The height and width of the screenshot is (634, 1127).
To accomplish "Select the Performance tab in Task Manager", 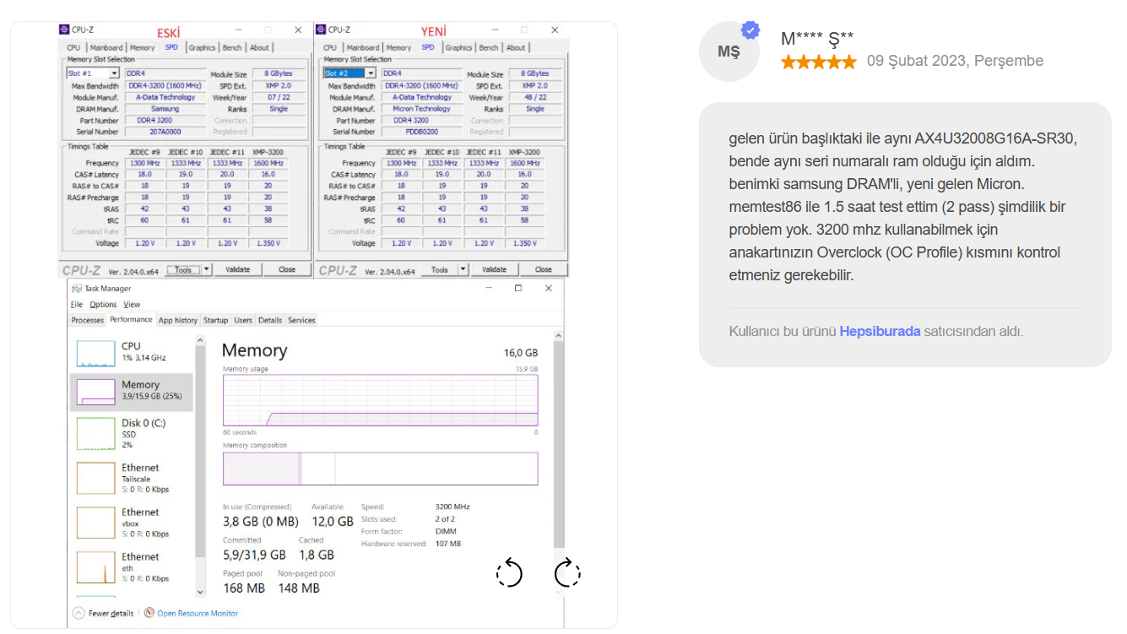I will 132,320.
